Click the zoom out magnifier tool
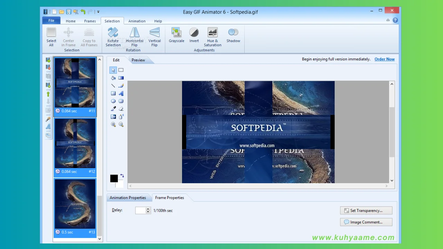 121,124
